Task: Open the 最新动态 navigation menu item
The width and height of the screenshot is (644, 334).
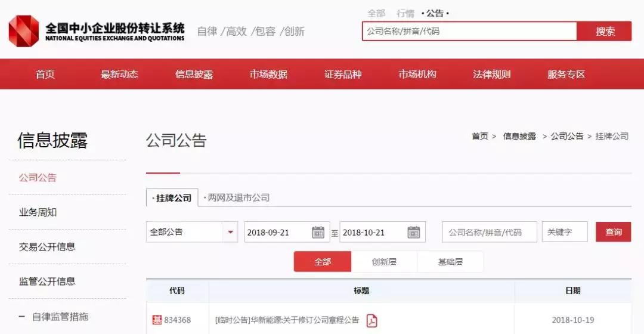Action: 119,75
